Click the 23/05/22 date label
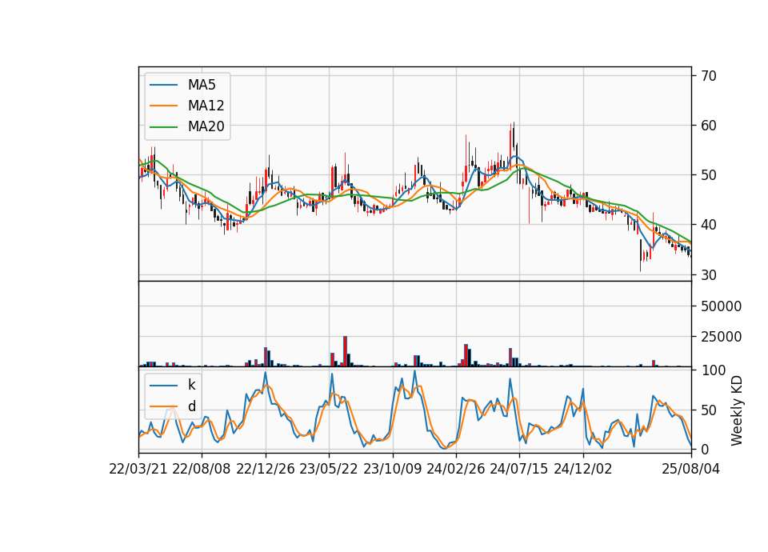The image size is (768, 552). (329, 469)
